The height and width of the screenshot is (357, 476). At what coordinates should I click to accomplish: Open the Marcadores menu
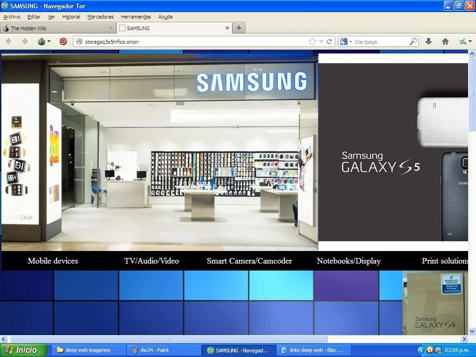(100, 17)
